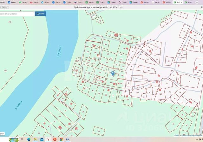The width and height of the screenshot is (203, 142).
Task: Open Google Chrome from the taskbar
Action: [x=61, y=139]
